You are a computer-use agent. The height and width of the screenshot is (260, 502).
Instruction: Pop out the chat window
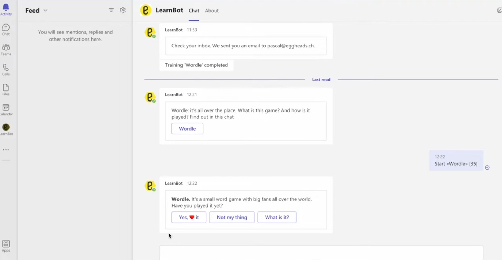pyautogui.click(x=499, y=10)
